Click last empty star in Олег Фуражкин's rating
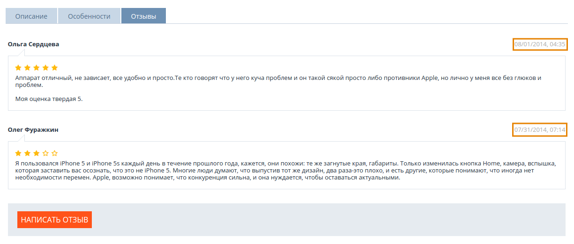574x244 pixels. [54, 153]
